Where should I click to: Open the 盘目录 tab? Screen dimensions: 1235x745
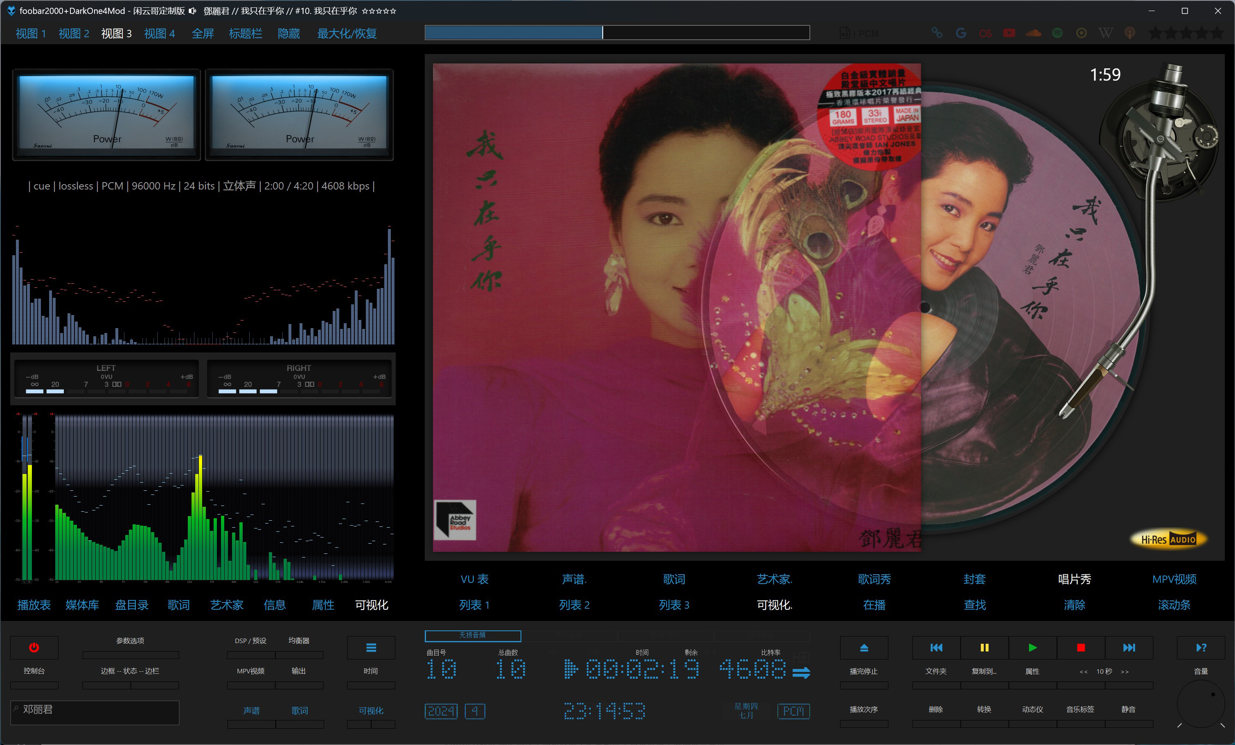click(132, 605)
